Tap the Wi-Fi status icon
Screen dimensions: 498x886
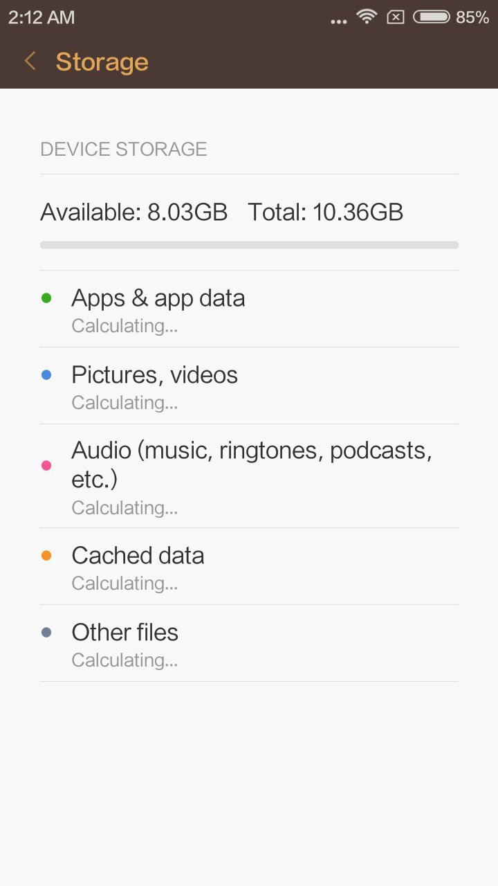click(x=366, y=17)
